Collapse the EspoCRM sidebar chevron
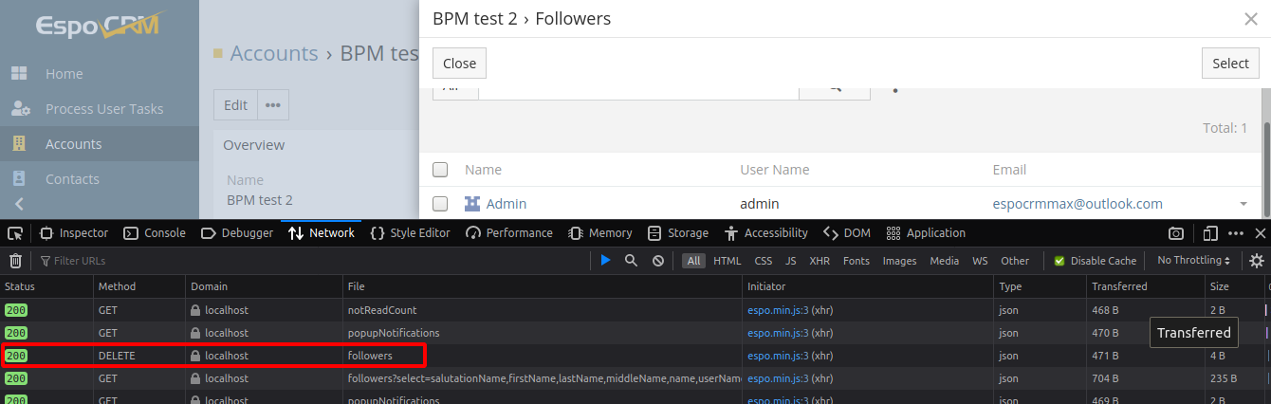The image size is (1271, 404). point(19,204)
